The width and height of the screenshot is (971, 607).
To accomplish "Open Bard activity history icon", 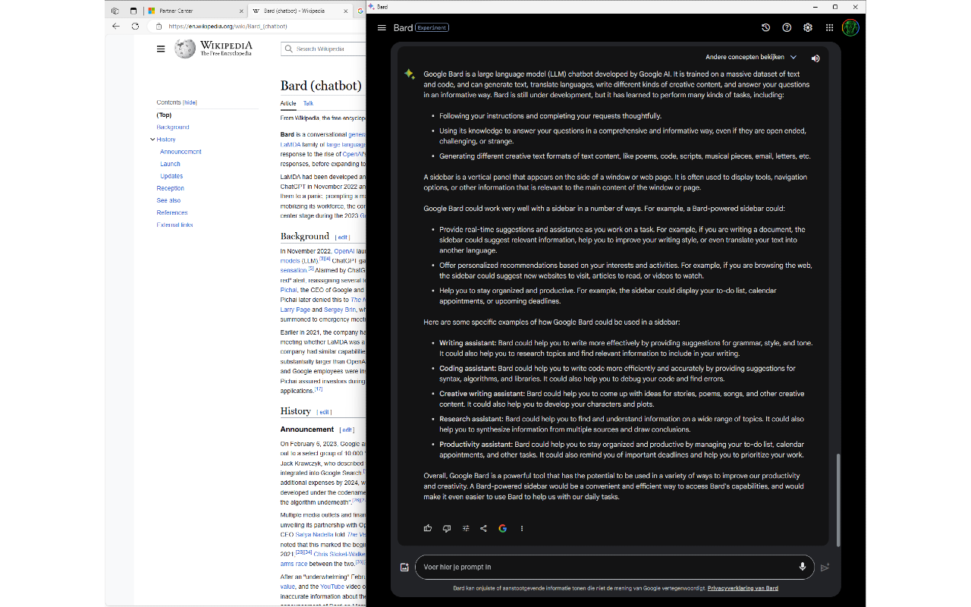I will 765,28.
